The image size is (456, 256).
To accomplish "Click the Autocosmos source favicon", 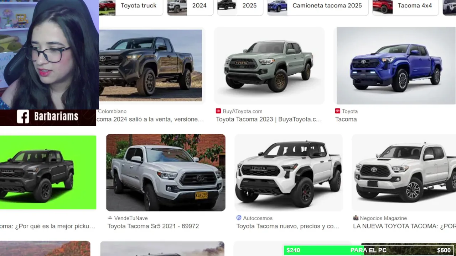I will (239, 218).
